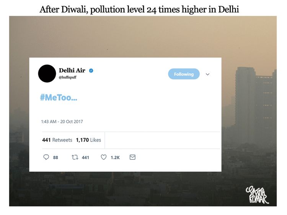The image size is (287, 215).
Task: Open the #MeToo hashtag
Action: pyautogui.click(x=59, y=97)
